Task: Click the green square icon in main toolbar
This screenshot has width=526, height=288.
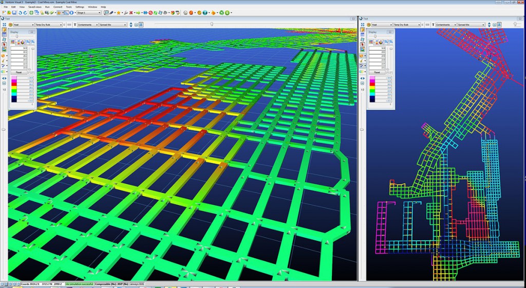Action: point(31,13)
